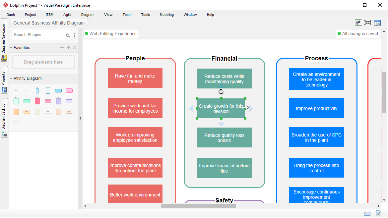Screen dimensions: 388x218
Task: Pick the blue rounded card shape
Action: (58, 91)
